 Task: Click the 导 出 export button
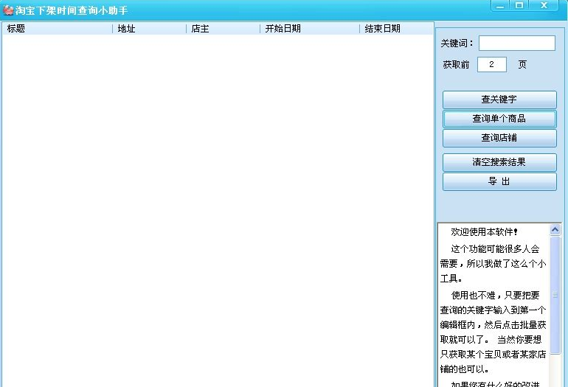click(x=499, y=181)
